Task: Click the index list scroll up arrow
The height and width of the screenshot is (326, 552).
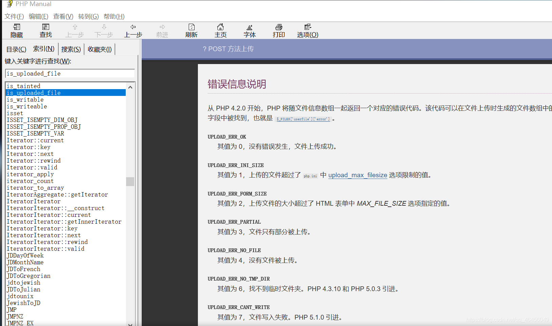Action: [130, 87]
